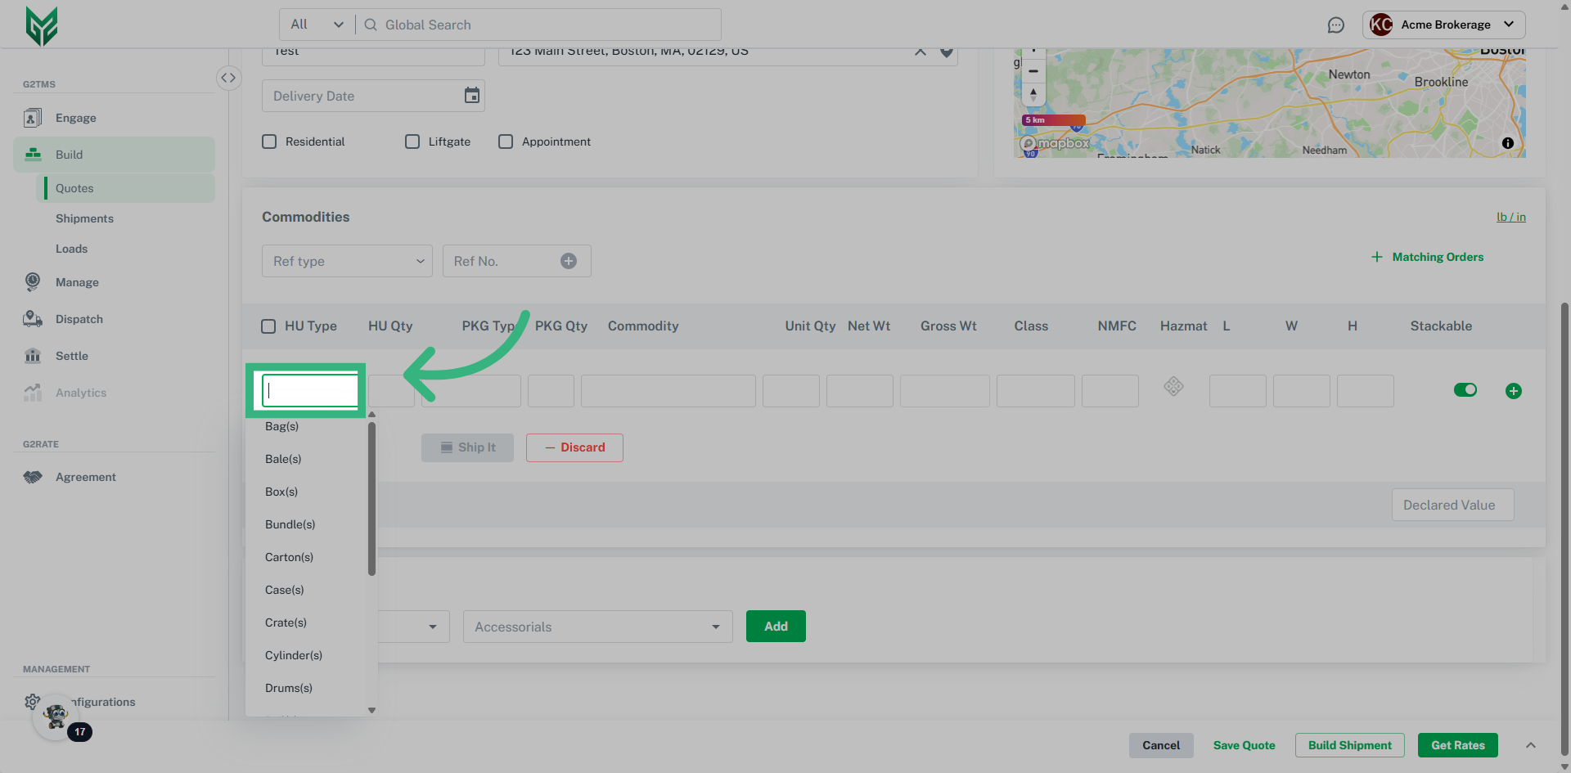The image size is (1571, 773).
Task: Collapse the sidebar with arrows icon
Action: click(228, 78)
